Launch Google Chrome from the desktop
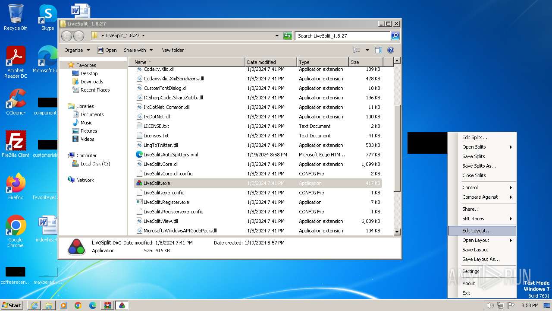 [x=16, y=231]
